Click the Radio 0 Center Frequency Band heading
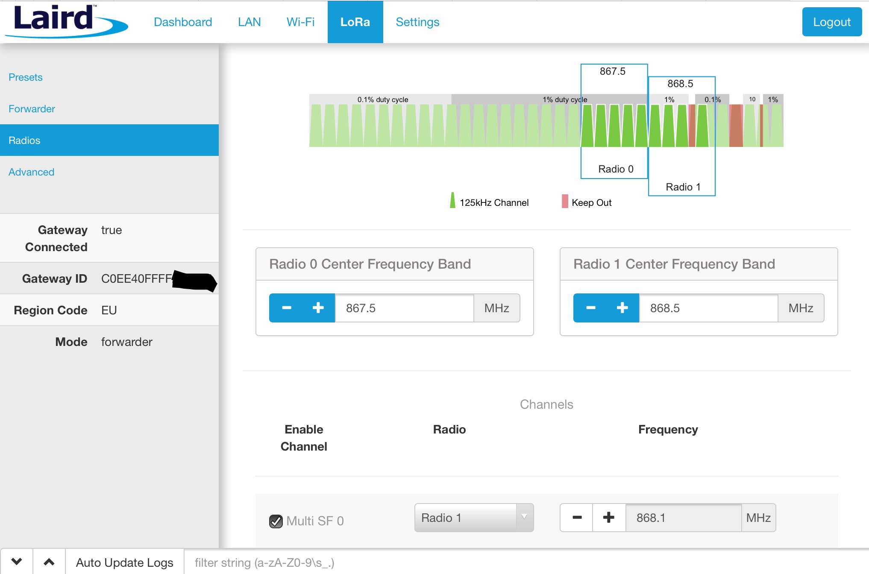The image size is (869, 574). [x=370, y=264]
